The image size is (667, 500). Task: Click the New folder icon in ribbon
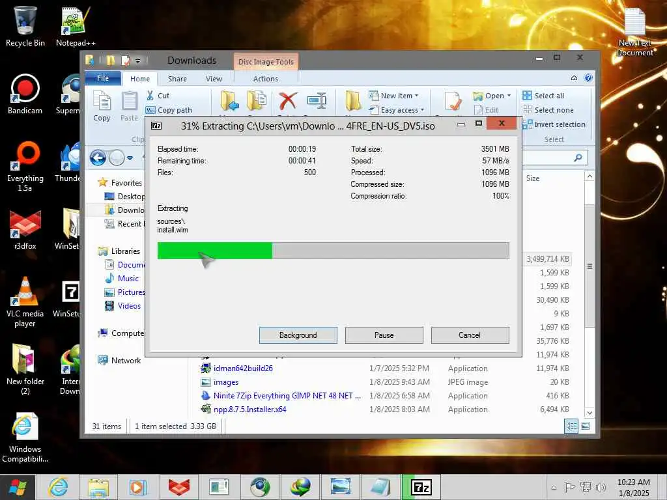353,101
